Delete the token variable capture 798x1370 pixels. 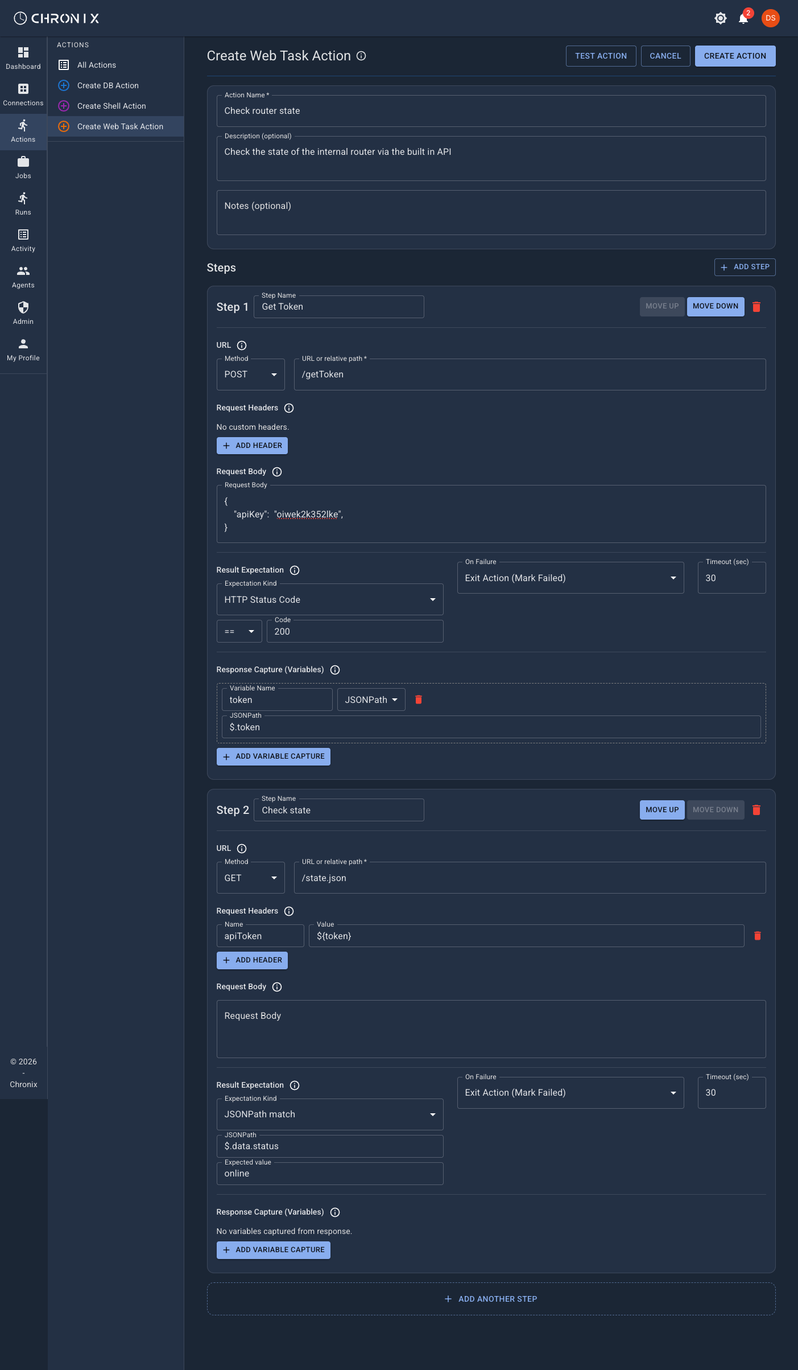(x=419, y=700)
